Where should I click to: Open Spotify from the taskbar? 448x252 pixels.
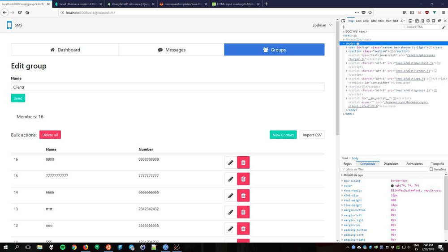[x=63, y=248]
